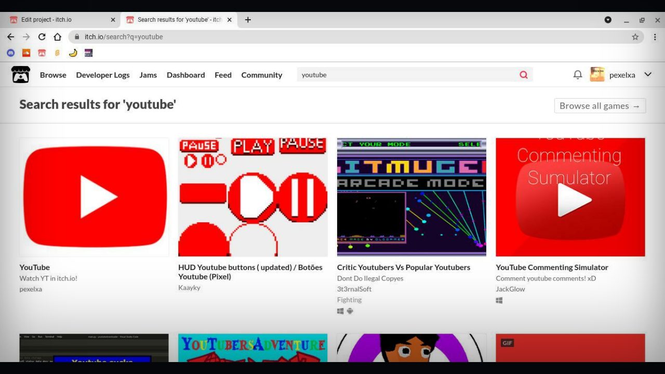665x374 pixels.
Task: Click the 'Dont Do Ilegal Copyes' description
Action: (370, 278)
